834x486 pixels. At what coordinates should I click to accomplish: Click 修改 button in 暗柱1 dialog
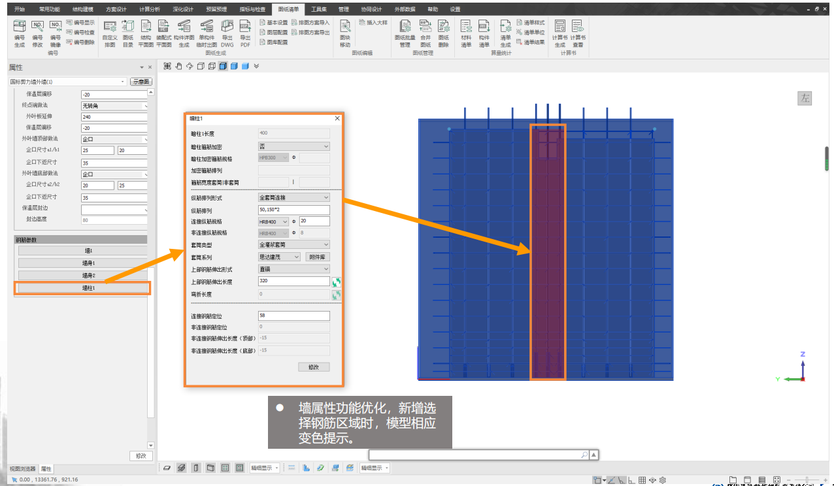point(313,367)
